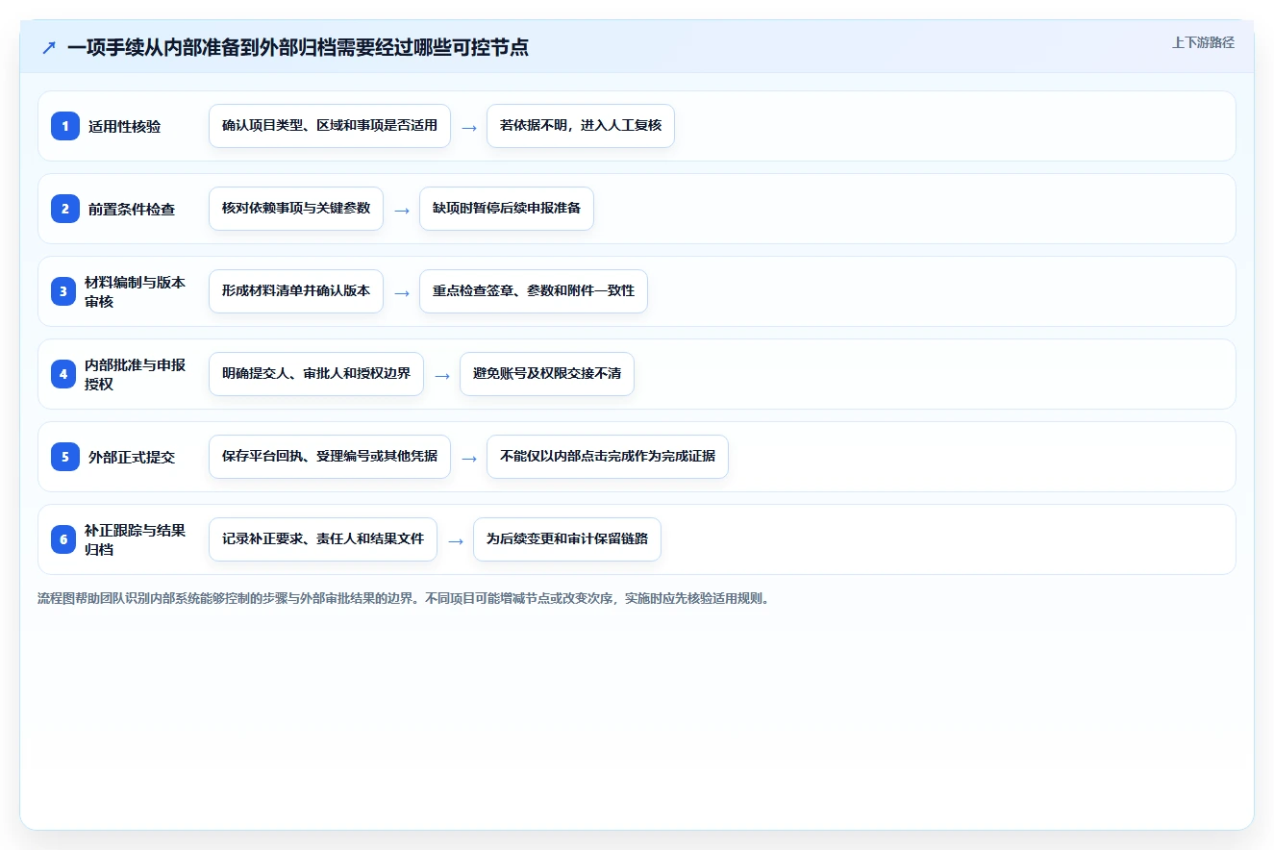
Task: Select step number badge 3
Action: [63, 291]
